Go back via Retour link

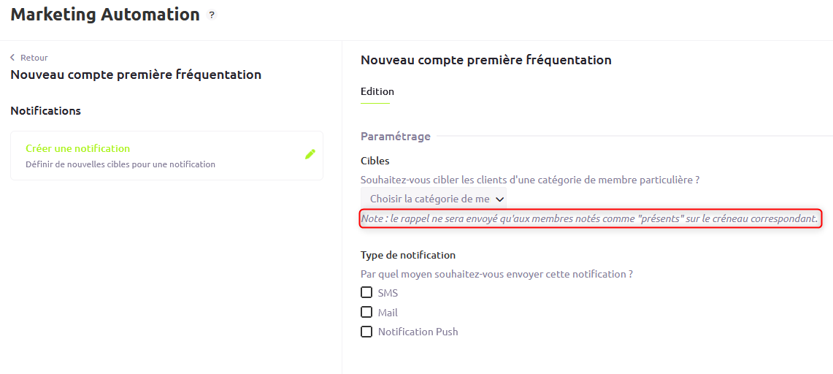coord(34,58)
